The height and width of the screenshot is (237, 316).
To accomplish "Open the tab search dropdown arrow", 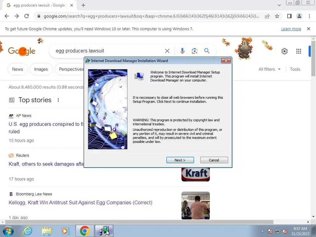I will [x=279, y=5].
